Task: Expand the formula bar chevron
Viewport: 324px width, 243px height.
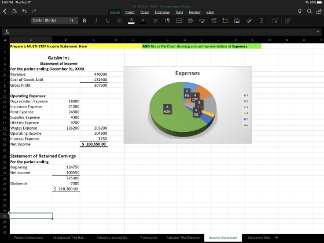Action: coord(318,32)
